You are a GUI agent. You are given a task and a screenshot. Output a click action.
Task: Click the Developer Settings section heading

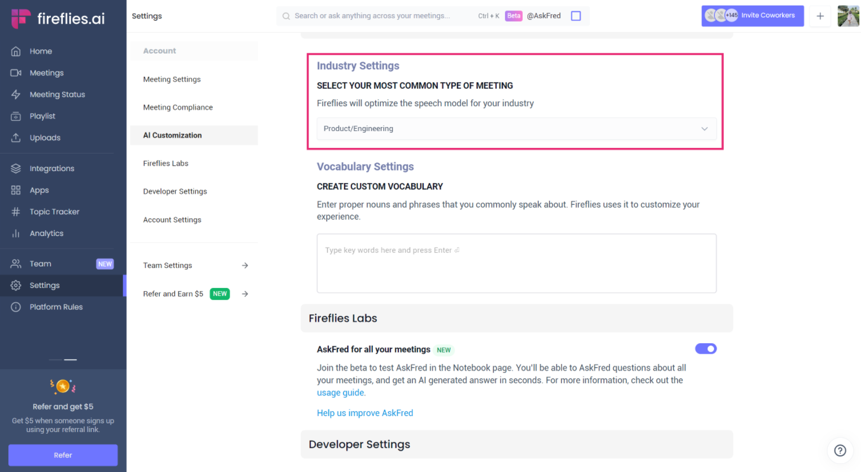(359, 444)
